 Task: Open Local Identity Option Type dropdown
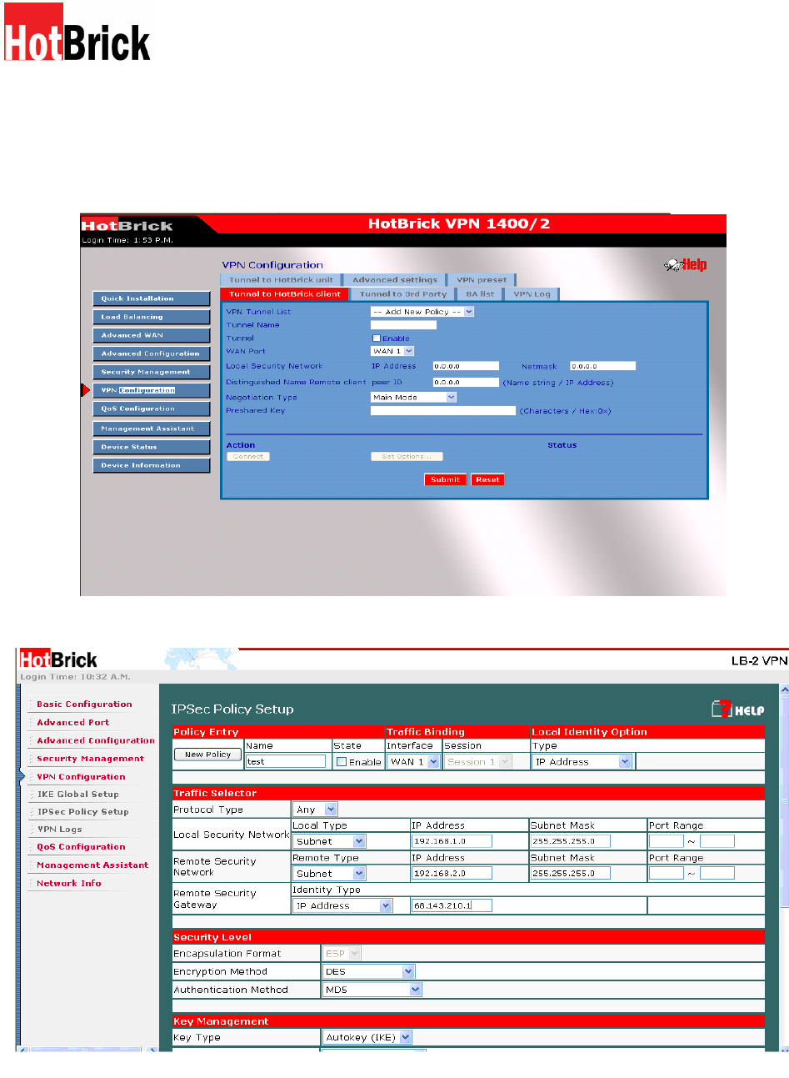[x=582, y=762]
